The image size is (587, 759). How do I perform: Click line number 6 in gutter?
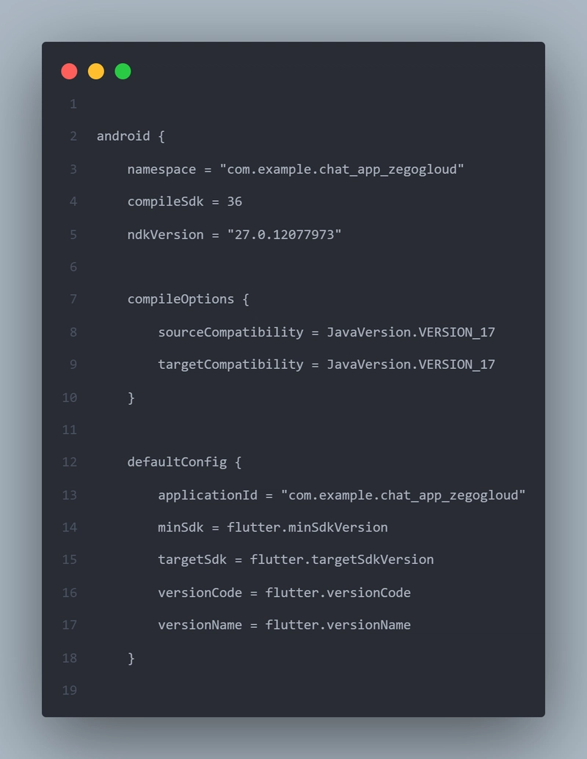tap(73, 267)
